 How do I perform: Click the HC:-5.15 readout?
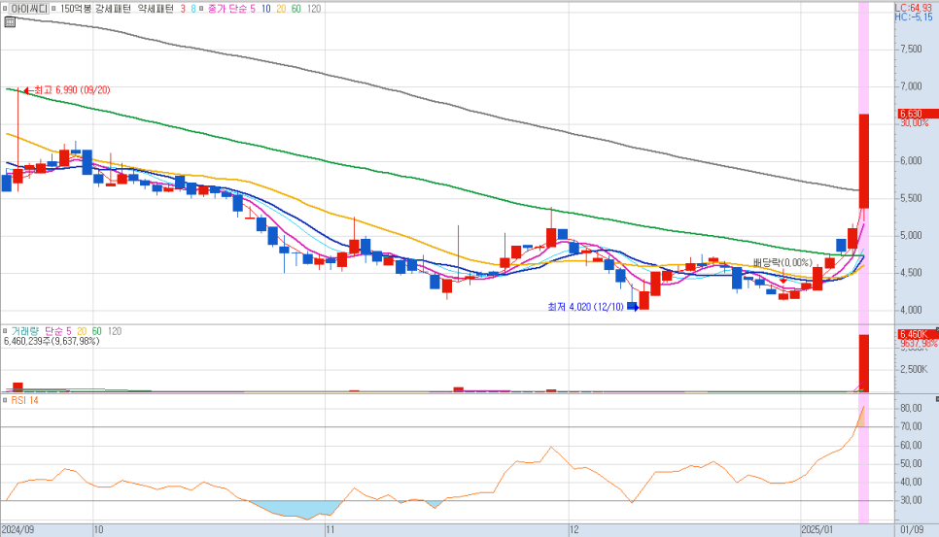pos(914,17)
